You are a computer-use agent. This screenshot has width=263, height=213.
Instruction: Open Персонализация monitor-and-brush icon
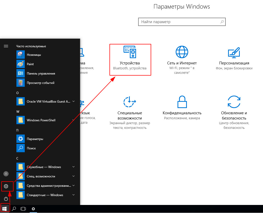[234, 53]
